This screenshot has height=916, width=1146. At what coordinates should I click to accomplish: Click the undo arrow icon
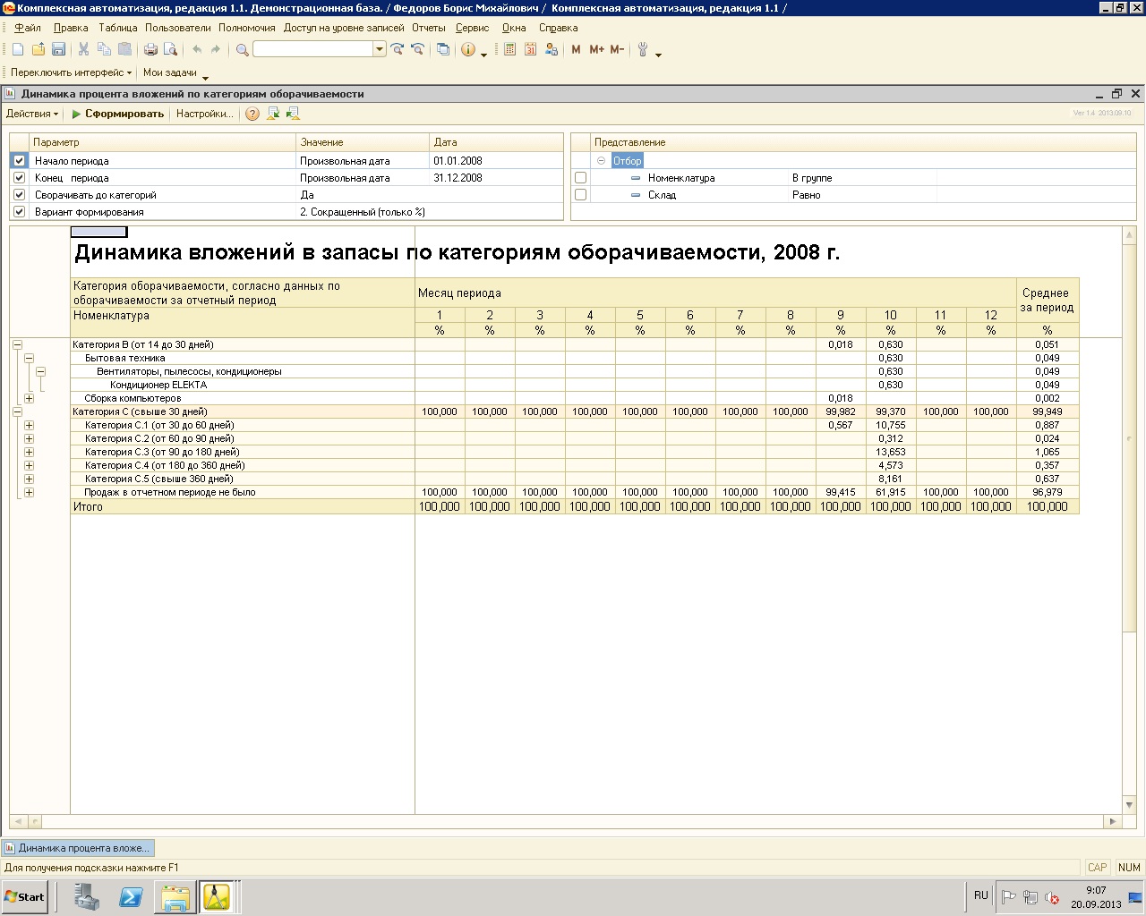tap(197, 50)
